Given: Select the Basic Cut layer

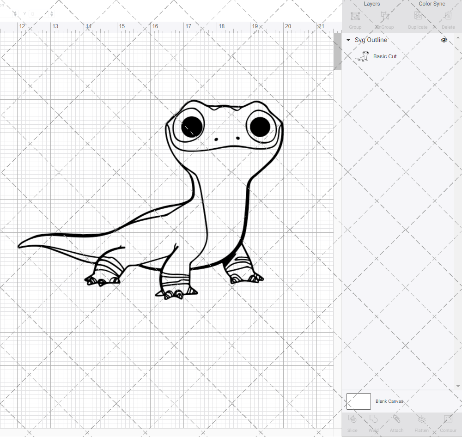Looking at the screenshot, I should [385, 56].
